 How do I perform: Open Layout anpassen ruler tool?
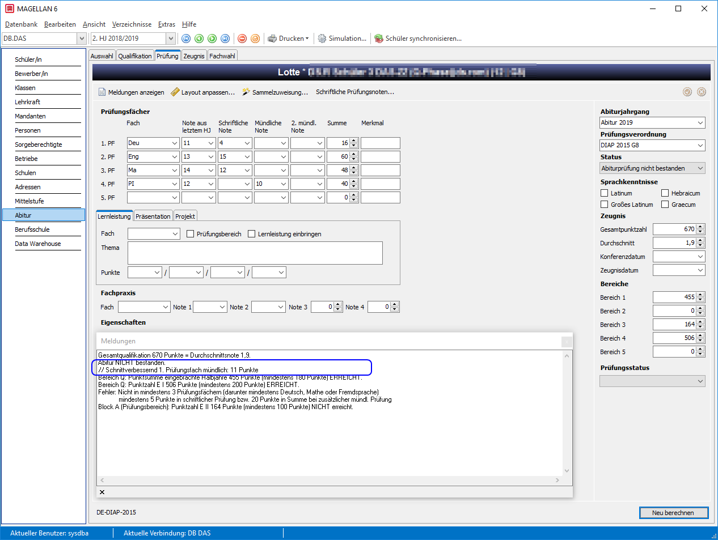(203, 92)
